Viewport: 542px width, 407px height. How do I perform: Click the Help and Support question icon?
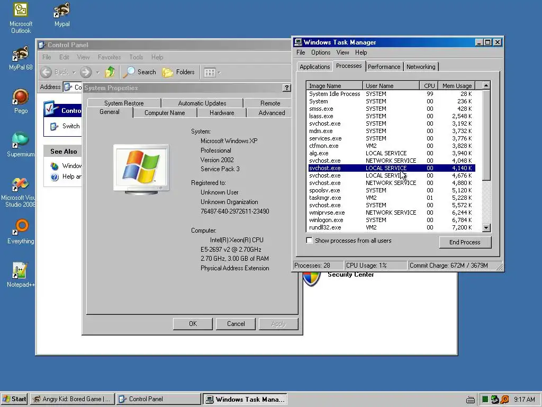pyautogui.click(x=55, y=177)
